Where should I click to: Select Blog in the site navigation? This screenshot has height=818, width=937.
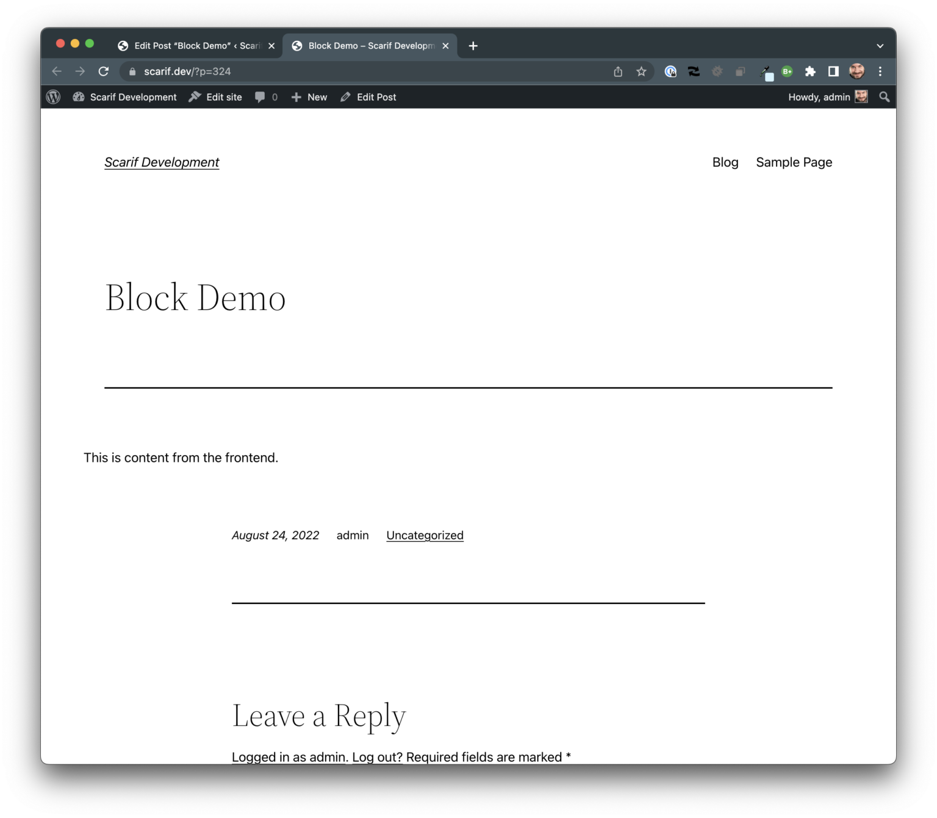[725, 162]
